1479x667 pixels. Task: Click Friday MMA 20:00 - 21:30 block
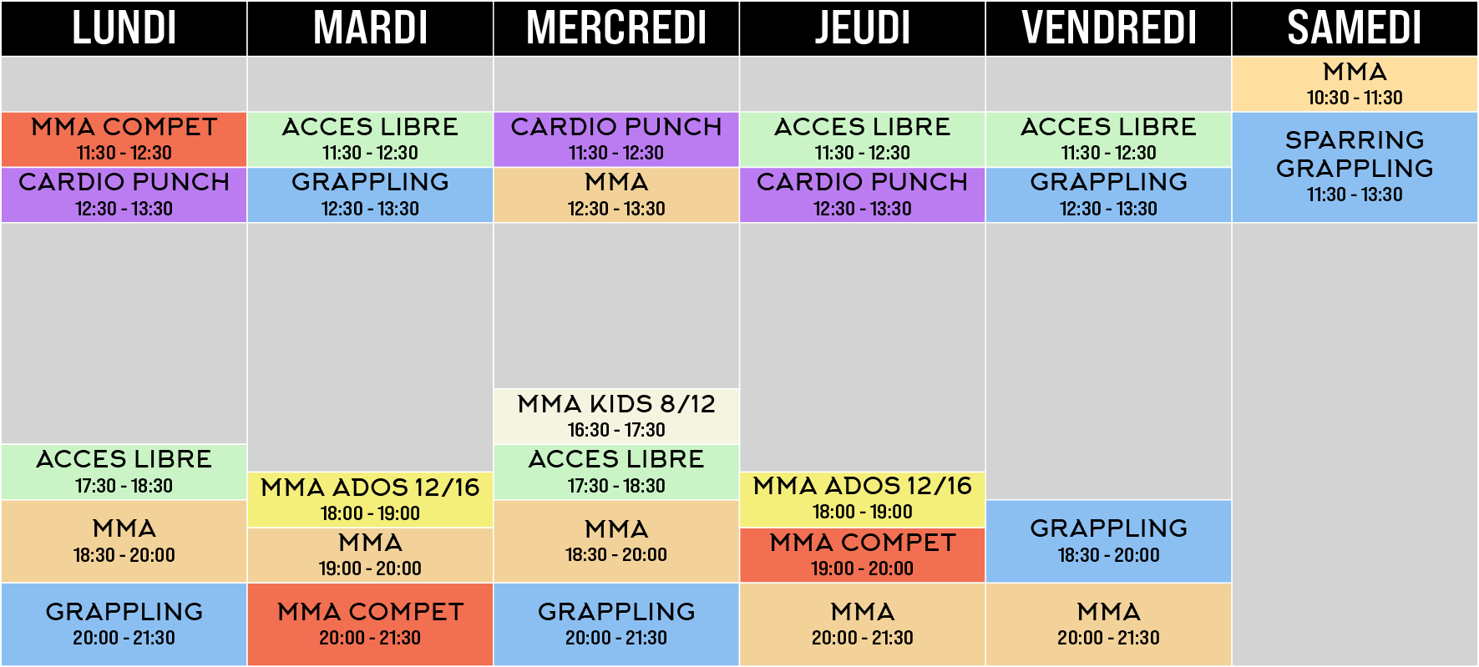pyautogui.click(x=1108, y=624)
